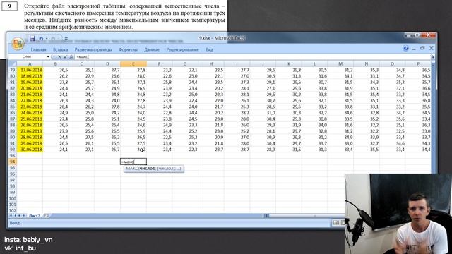Screen dimensions: 452x254
Task: Click cell B79 with value 26,5
Action: [56, 70]
